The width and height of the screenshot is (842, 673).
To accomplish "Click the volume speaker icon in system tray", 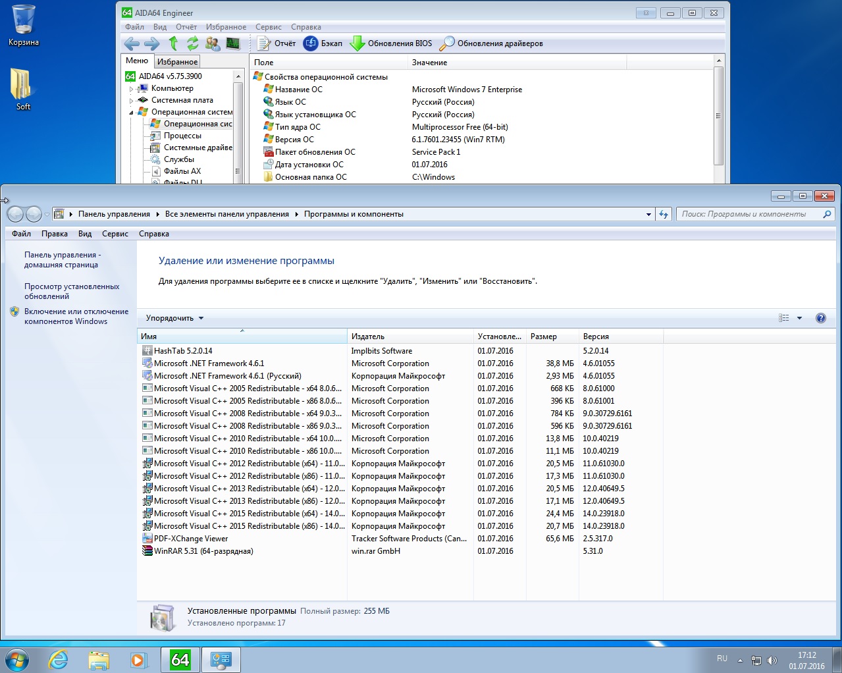I will point(772,660).
